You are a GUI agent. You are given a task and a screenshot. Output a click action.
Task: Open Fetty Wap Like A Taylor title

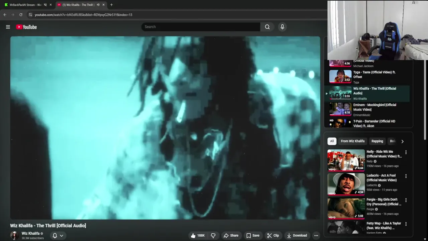(384, 226)
